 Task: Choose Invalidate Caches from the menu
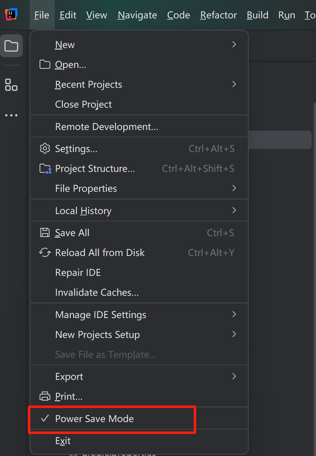[97, 292]
